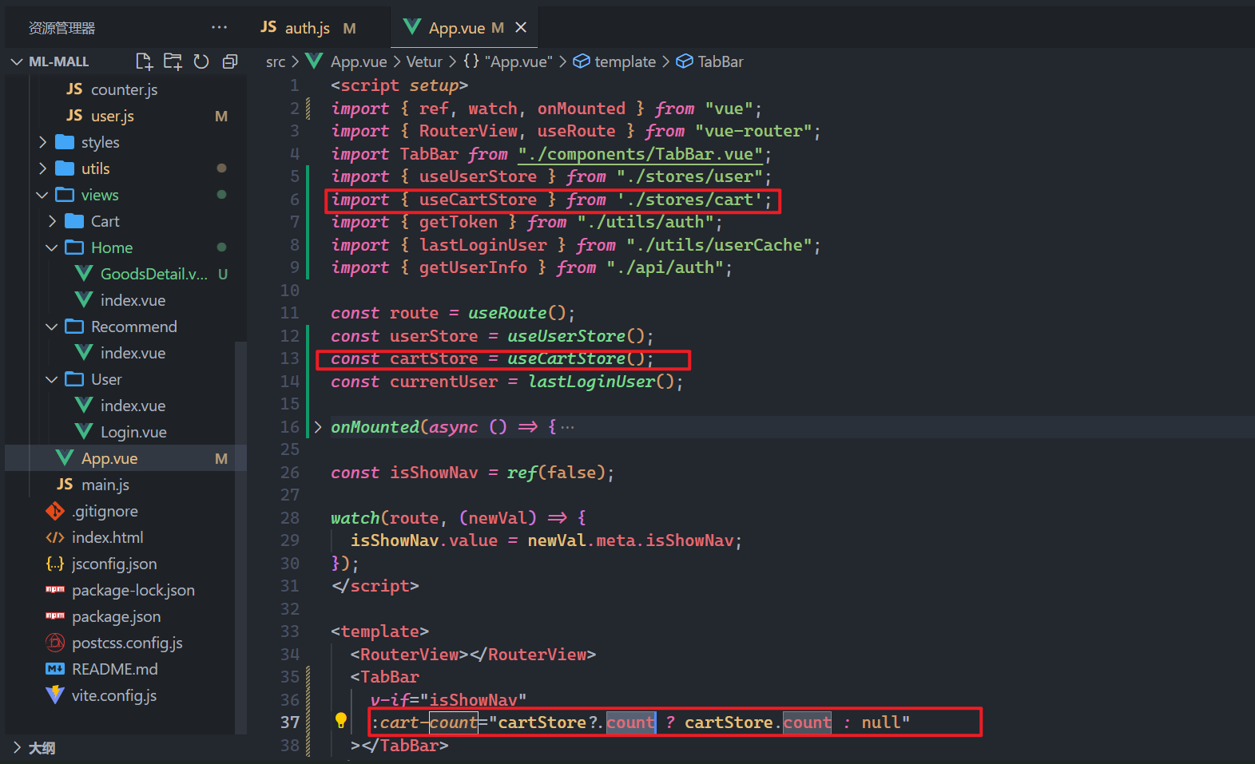
Task: Follow the ./components/TabBar.vue import path link
Action: pos(641,154)
